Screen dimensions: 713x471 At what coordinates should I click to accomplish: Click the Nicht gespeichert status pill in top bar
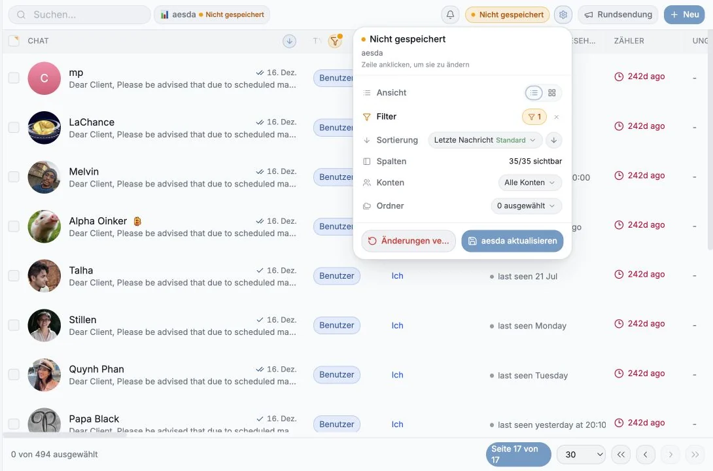coord(507,14)
